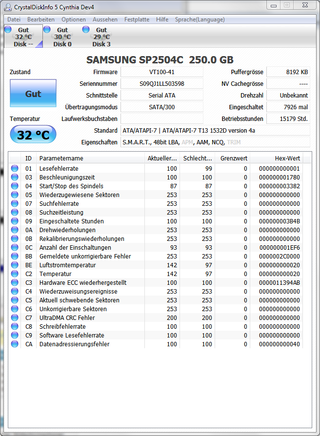
Task: Click hex value 000000003382
Action: point(280,186)
